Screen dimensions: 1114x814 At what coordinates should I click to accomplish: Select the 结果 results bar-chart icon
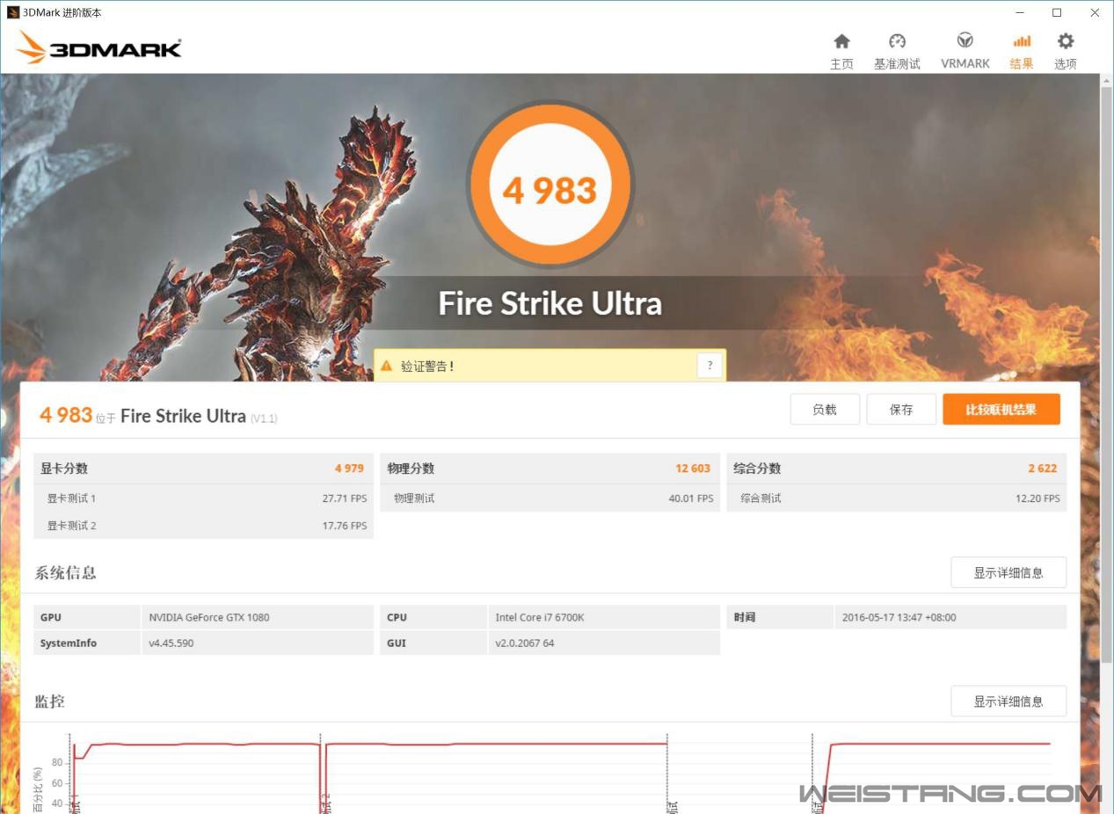coord(1021,42)
